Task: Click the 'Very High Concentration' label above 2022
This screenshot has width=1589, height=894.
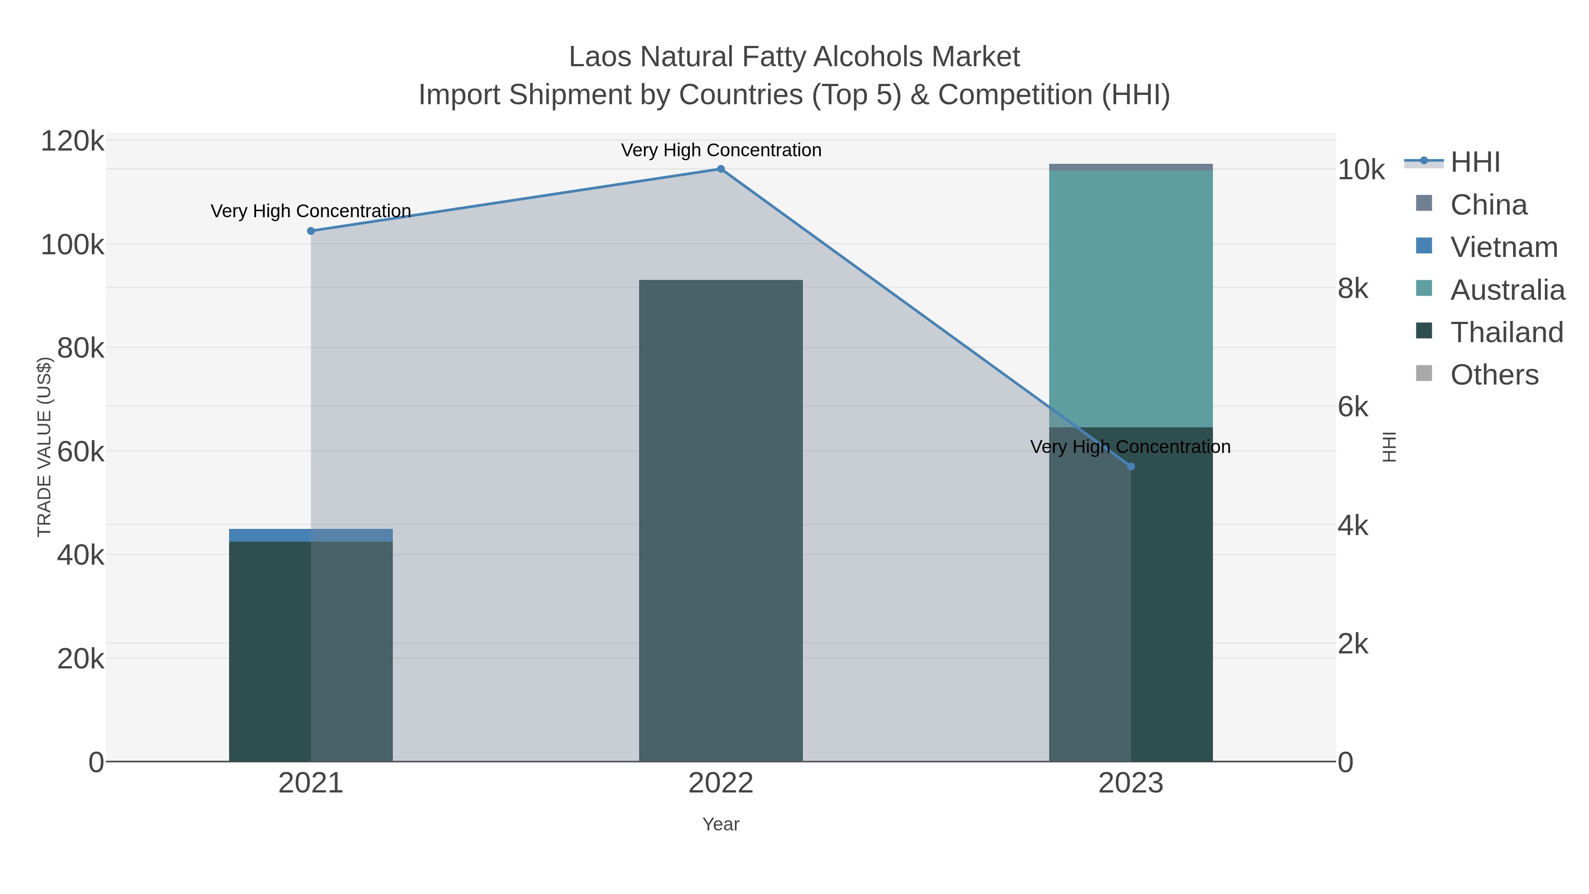Action: (721, 151)
